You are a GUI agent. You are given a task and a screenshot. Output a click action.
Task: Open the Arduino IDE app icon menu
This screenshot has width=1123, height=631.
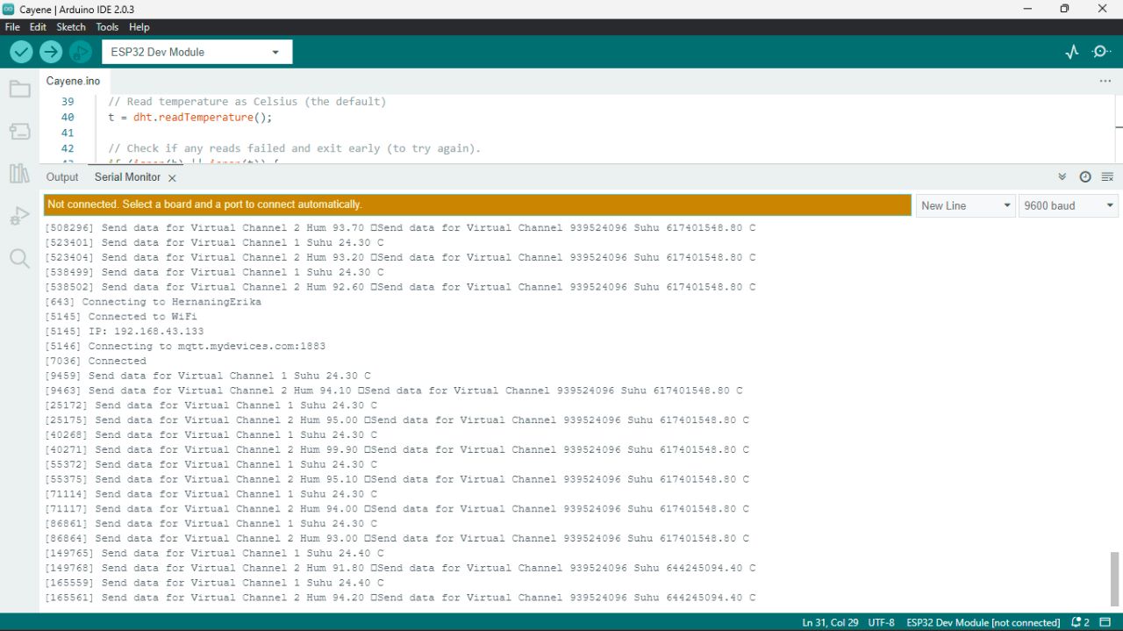[10, 9]
